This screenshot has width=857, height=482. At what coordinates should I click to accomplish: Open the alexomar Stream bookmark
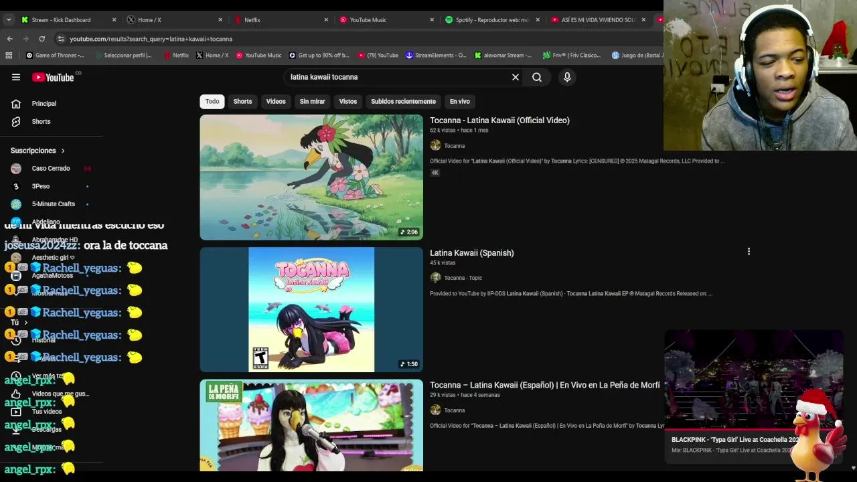[x=503, y=56]
